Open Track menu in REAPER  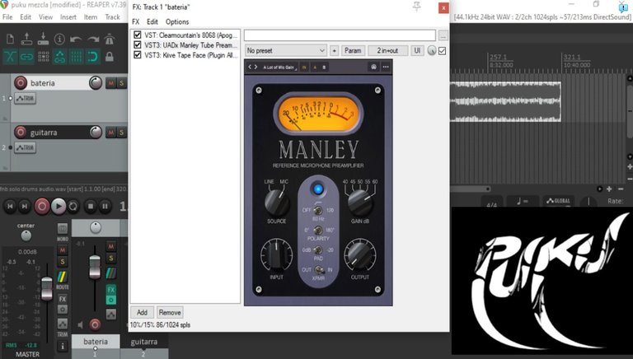pyautogui.click(x=112, y=17)
